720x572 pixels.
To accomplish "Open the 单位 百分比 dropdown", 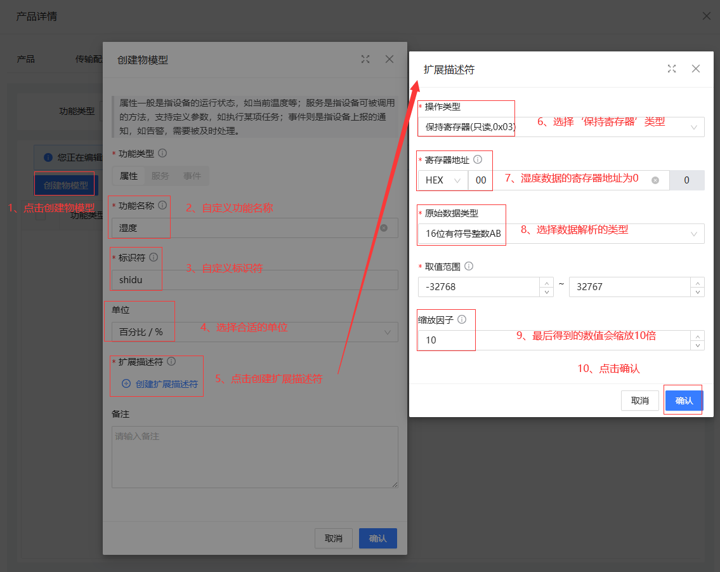I will coord(254,332).
